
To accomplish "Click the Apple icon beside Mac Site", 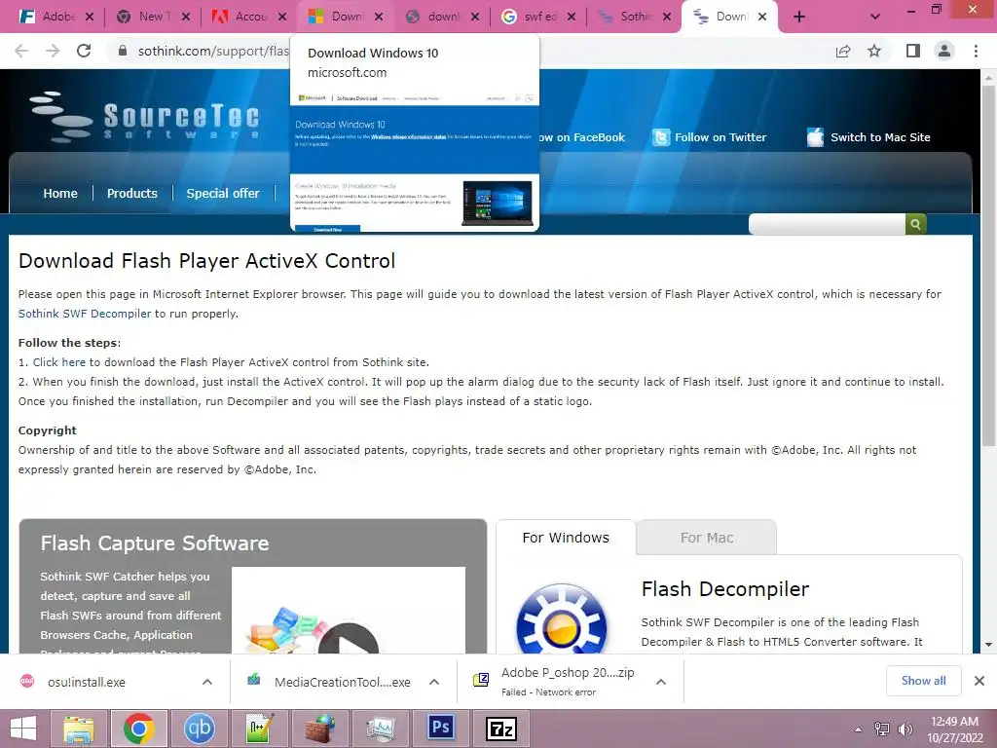I will [815, 136].
